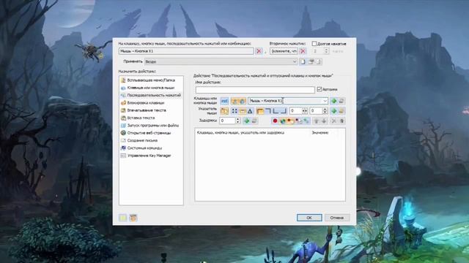
Task: Select Последовательность нажатий action
Action: pos(151,96)
